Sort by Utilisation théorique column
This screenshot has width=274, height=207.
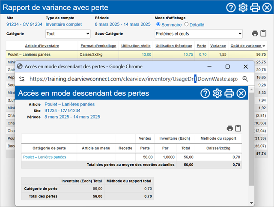tap(174, 46)
